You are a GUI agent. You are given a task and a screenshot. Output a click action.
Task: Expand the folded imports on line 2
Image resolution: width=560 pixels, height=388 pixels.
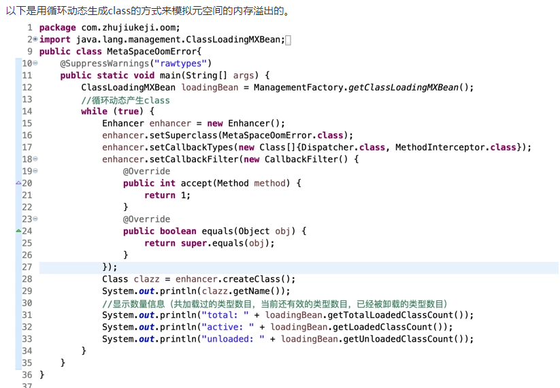pos(35,39)
